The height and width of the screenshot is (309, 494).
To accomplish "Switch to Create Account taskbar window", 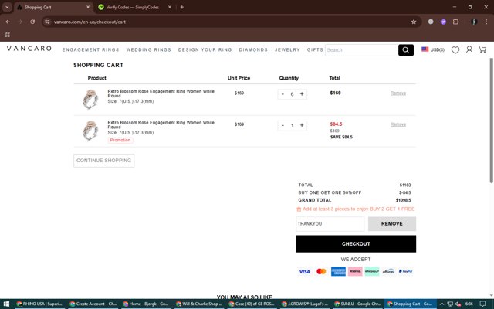I will [x=93, y=304].
